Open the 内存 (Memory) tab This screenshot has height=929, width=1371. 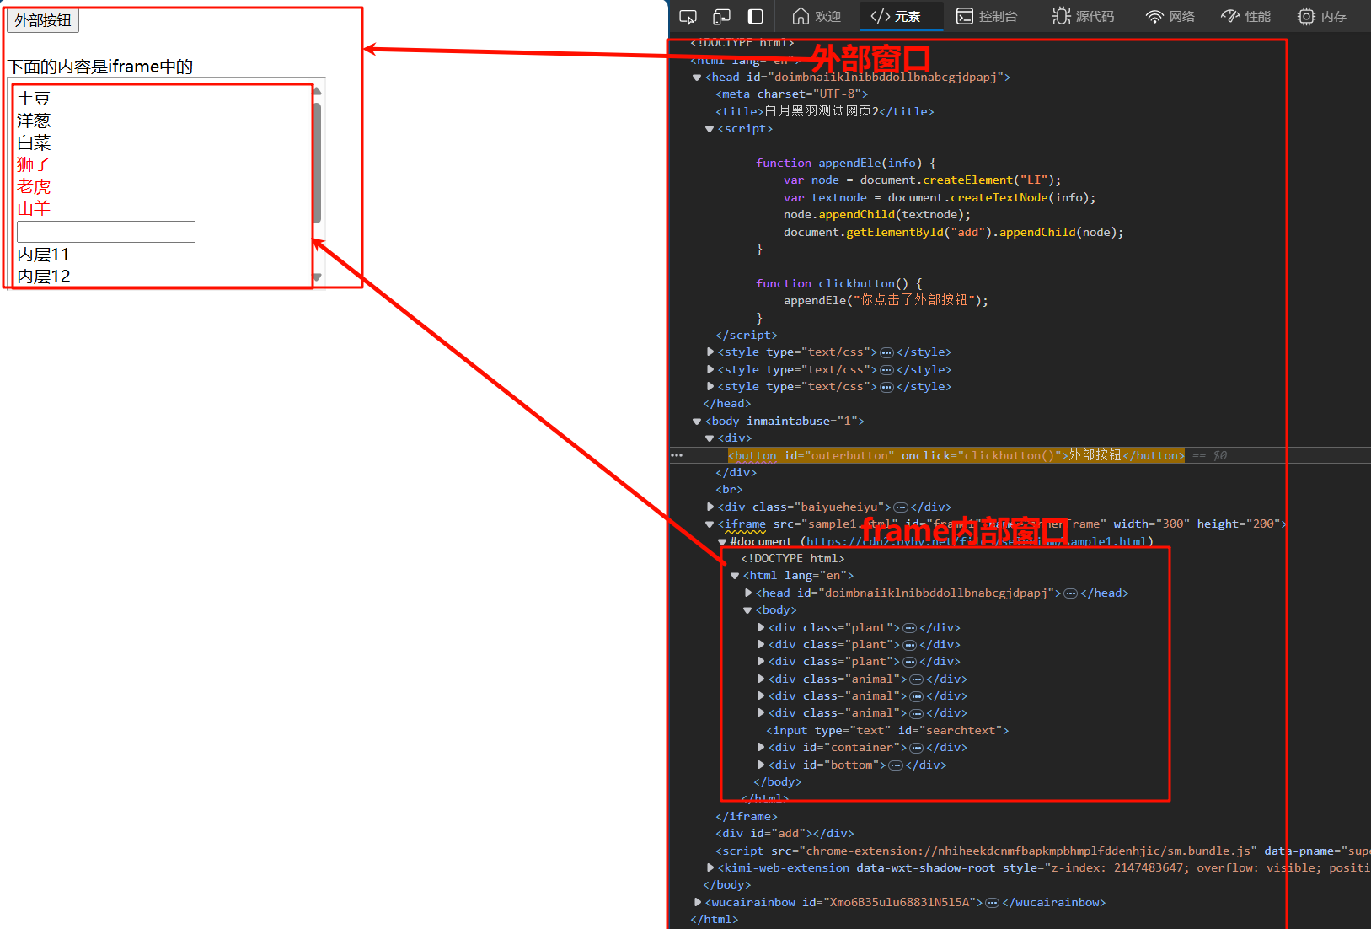coord(1322,17)
